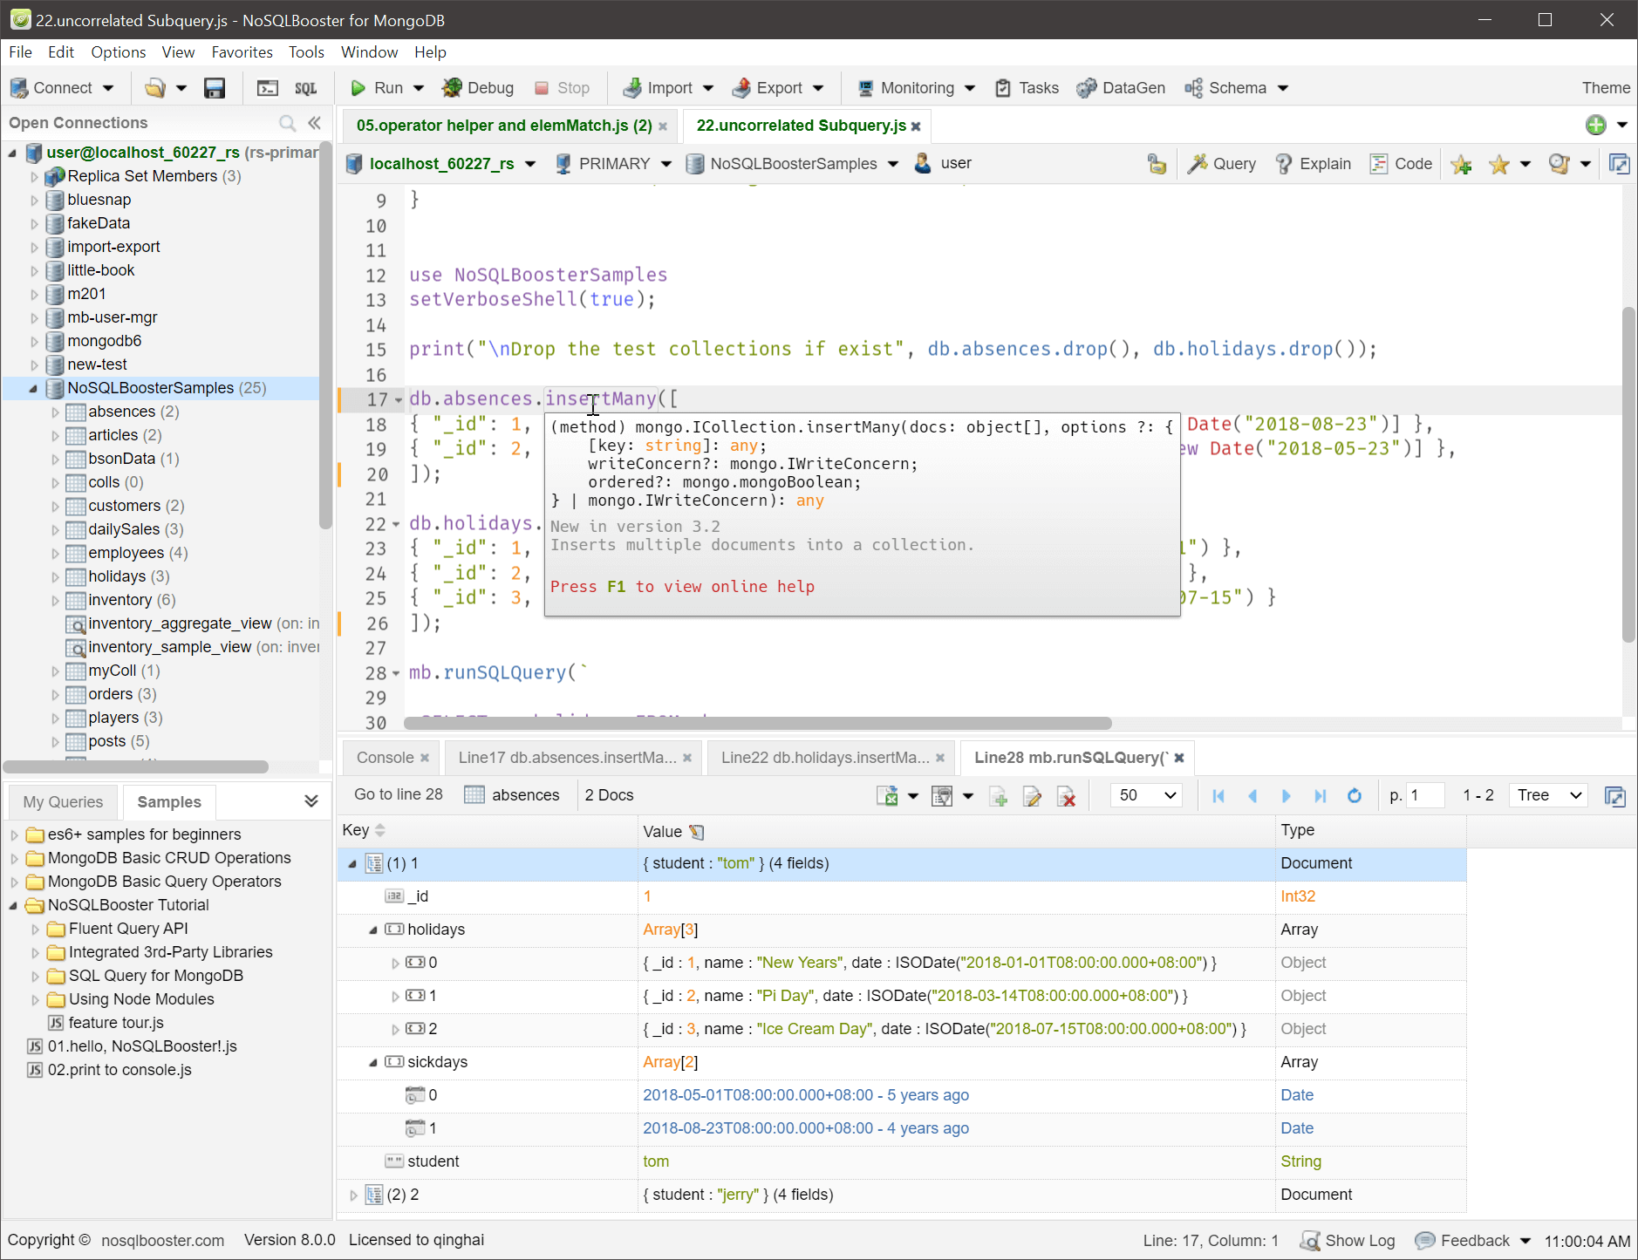Pop out the results panel icon
The width and height of the screenshot is (1638, 1260).
(x=1615, y=796)
